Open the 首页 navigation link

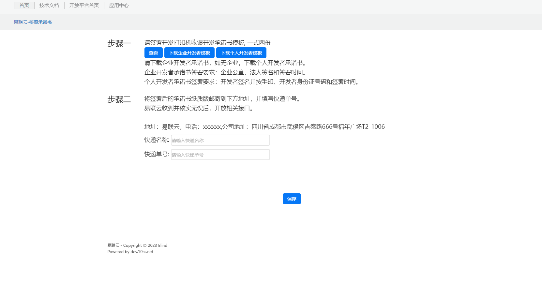tap(24, 6)
